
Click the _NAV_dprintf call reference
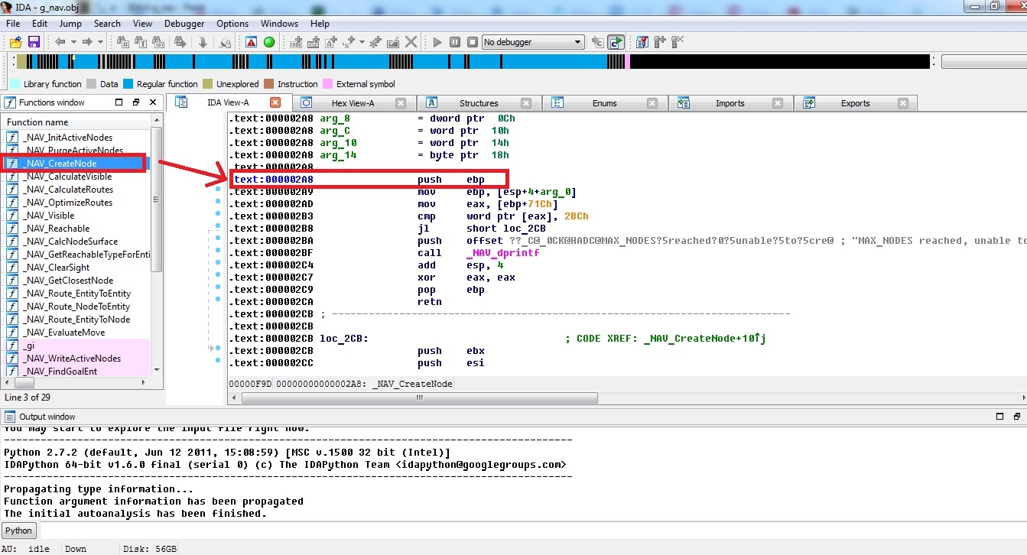point(502,253)
